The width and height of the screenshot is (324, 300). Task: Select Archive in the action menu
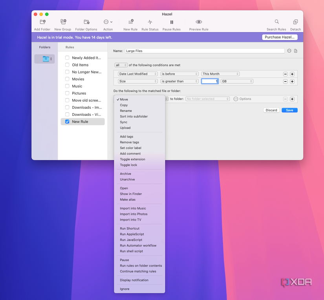139,174
